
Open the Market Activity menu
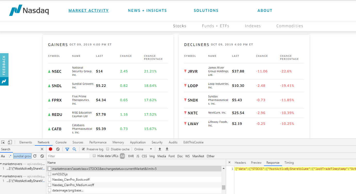89,11
